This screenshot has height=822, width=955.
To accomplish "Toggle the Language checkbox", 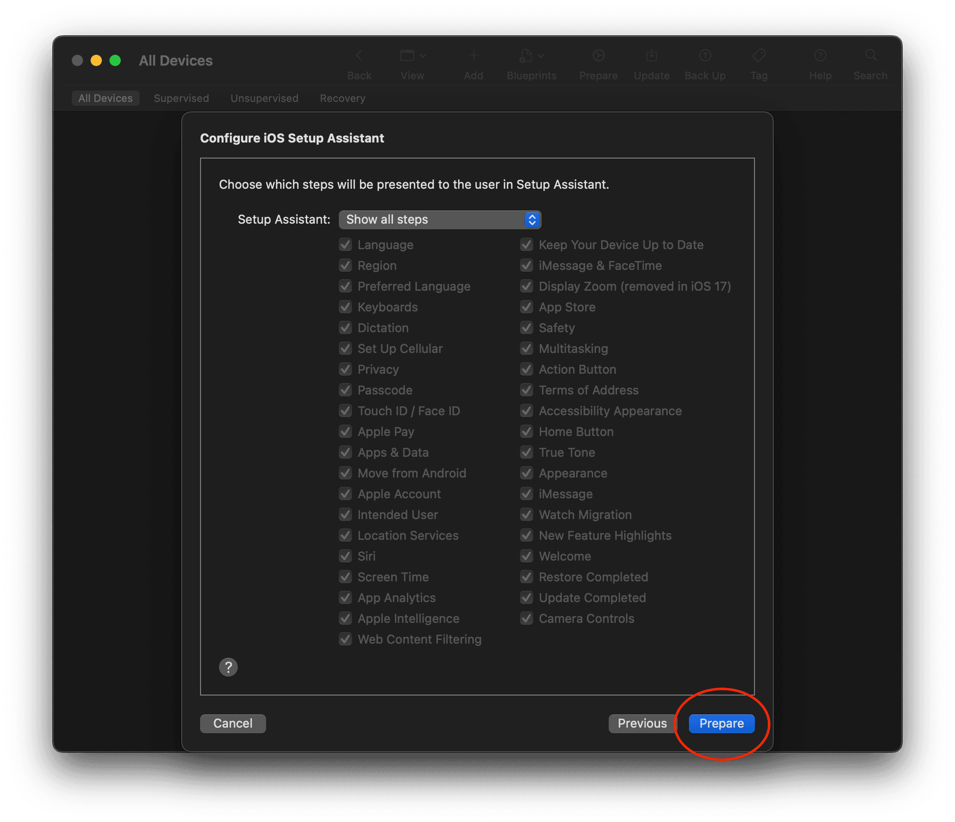I will 345,245.
